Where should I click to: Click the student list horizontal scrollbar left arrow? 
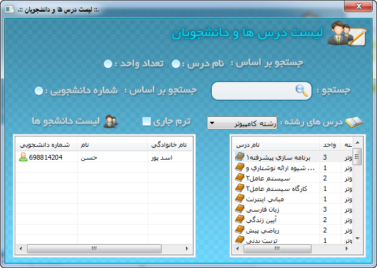[x=21, y=249]
